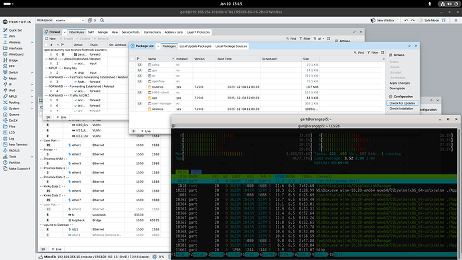Click the New WinBox icon button
The height and width of the screenshot is (260, 462).
(x=382, y=20)
